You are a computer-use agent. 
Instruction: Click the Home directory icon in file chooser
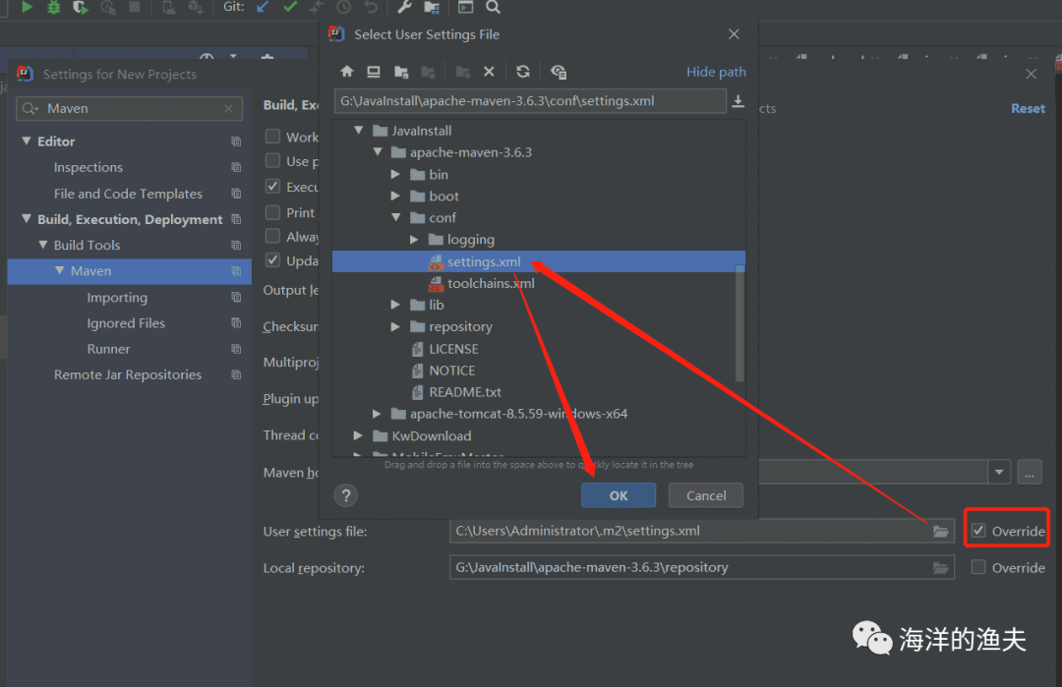coord(347,72)
